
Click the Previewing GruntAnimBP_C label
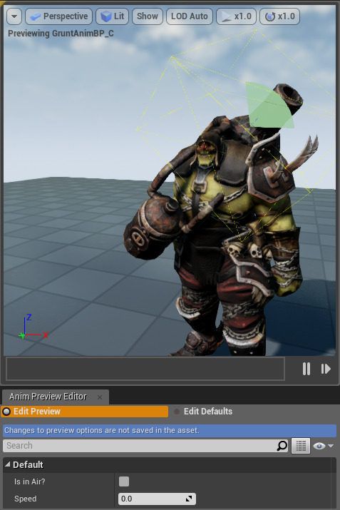(61, 34)
